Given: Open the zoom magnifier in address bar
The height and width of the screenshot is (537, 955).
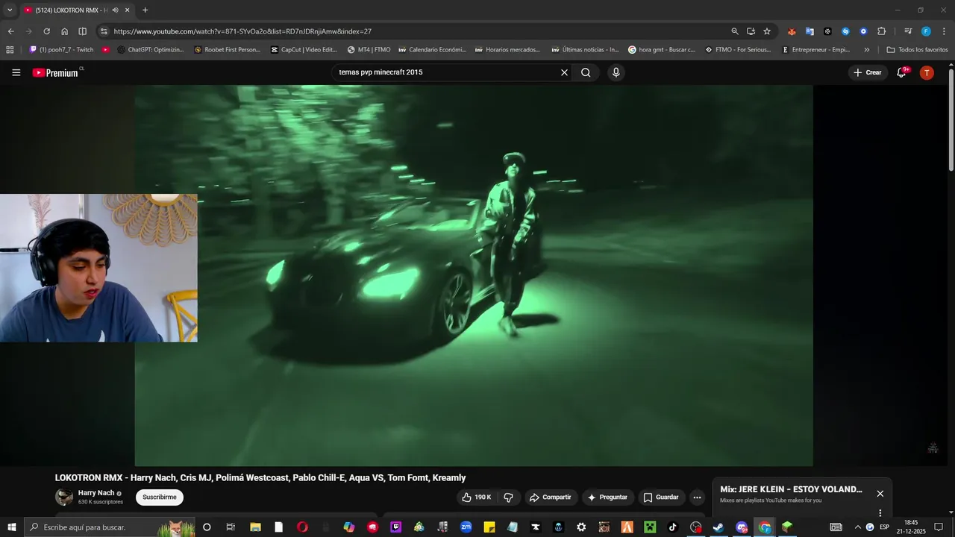Looking at the screenshot, I should pyautogui.click(x=735, y=31).
